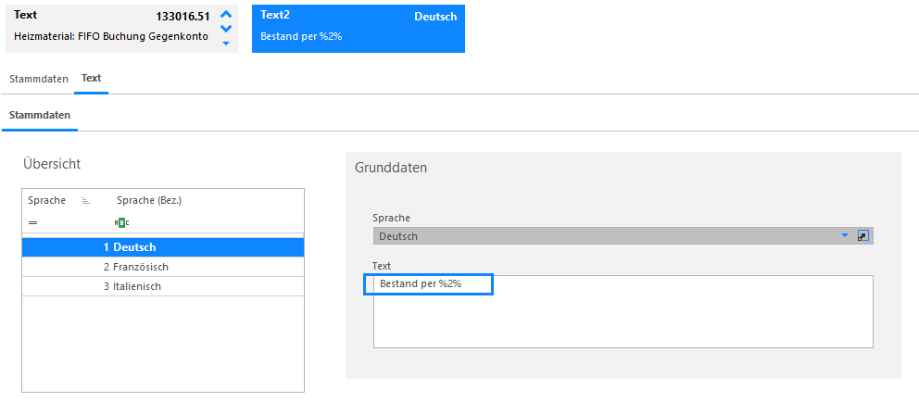Select the Text tab
This screenshot has width=919, height=402.
coord(92,78)
